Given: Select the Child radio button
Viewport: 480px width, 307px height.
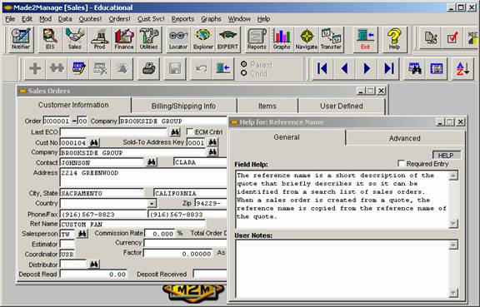Looking at the screenshot, I should click(243, 73).
